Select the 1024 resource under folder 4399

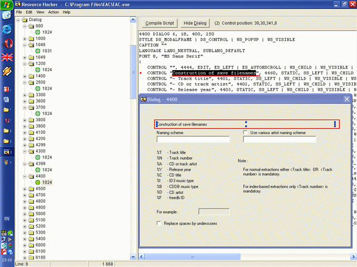[x=47, y=170]
